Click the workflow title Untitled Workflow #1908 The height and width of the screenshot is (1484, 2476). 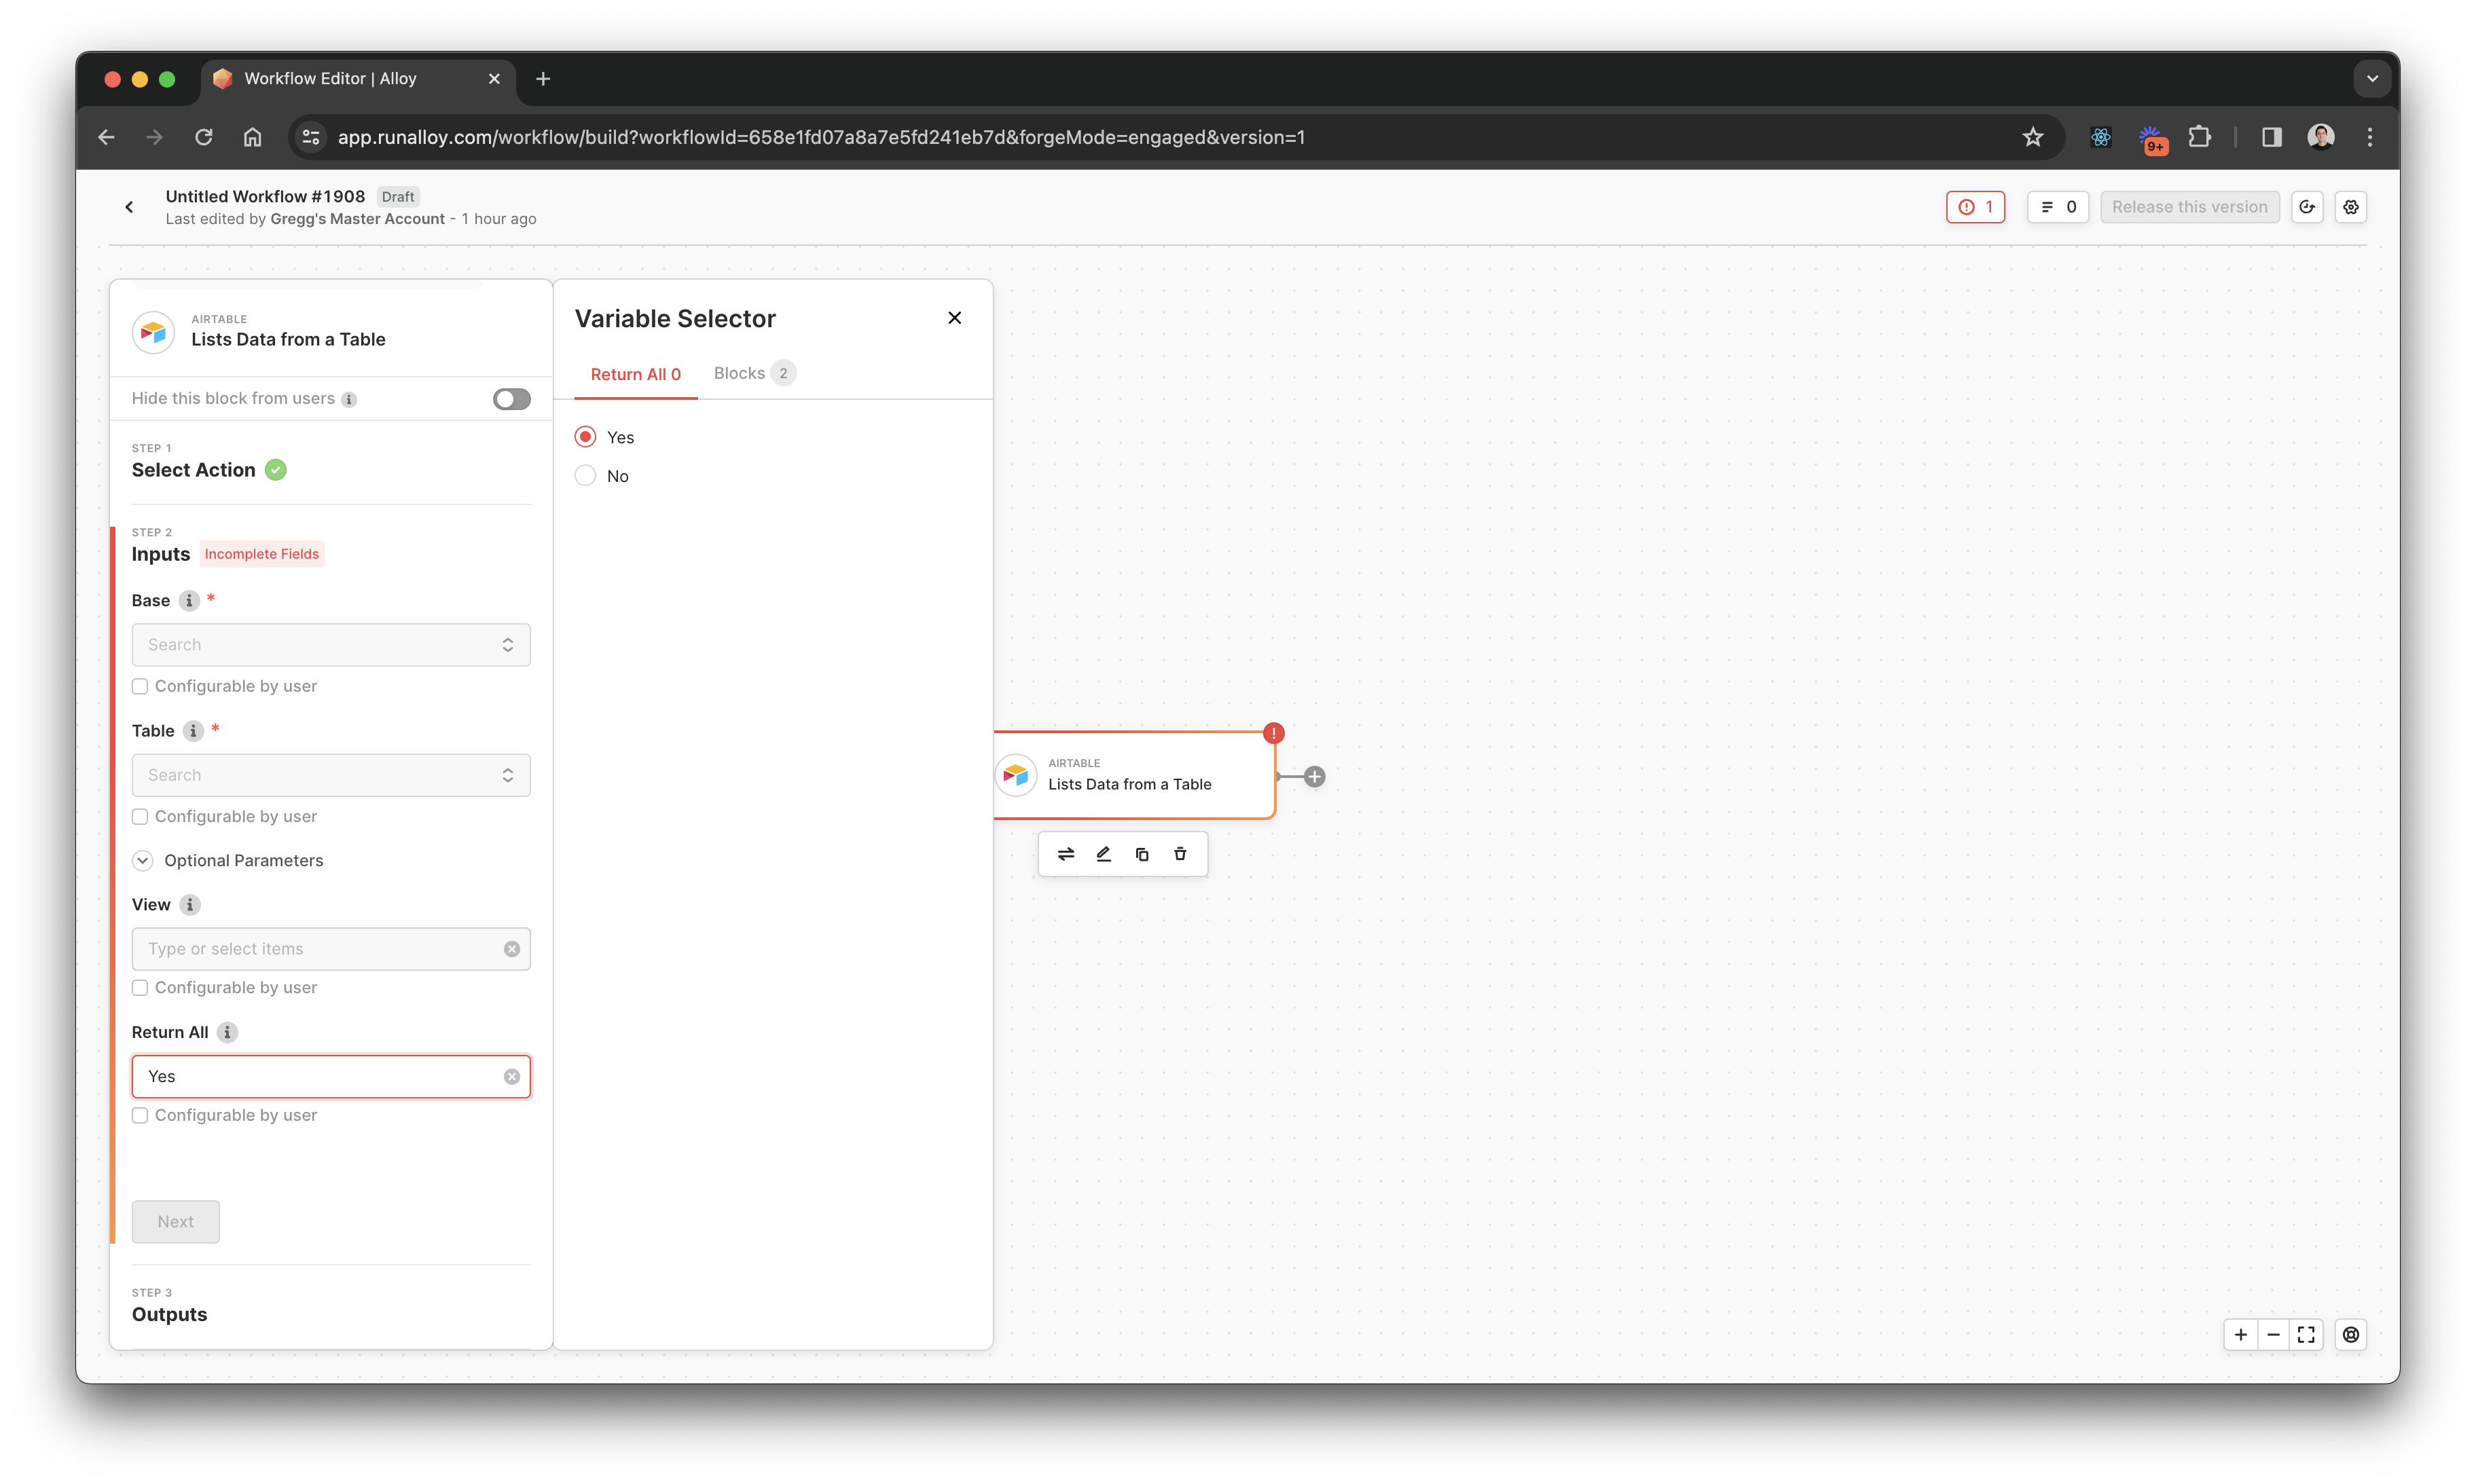pyautogui.click(x=265, y=197)
